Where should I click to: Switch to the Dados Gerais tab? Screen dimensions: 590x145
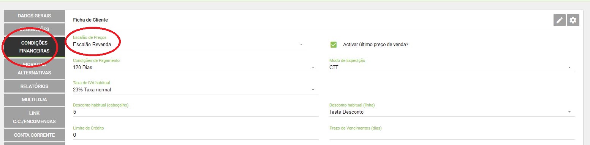pyautogui.click(x=34, y=16)
